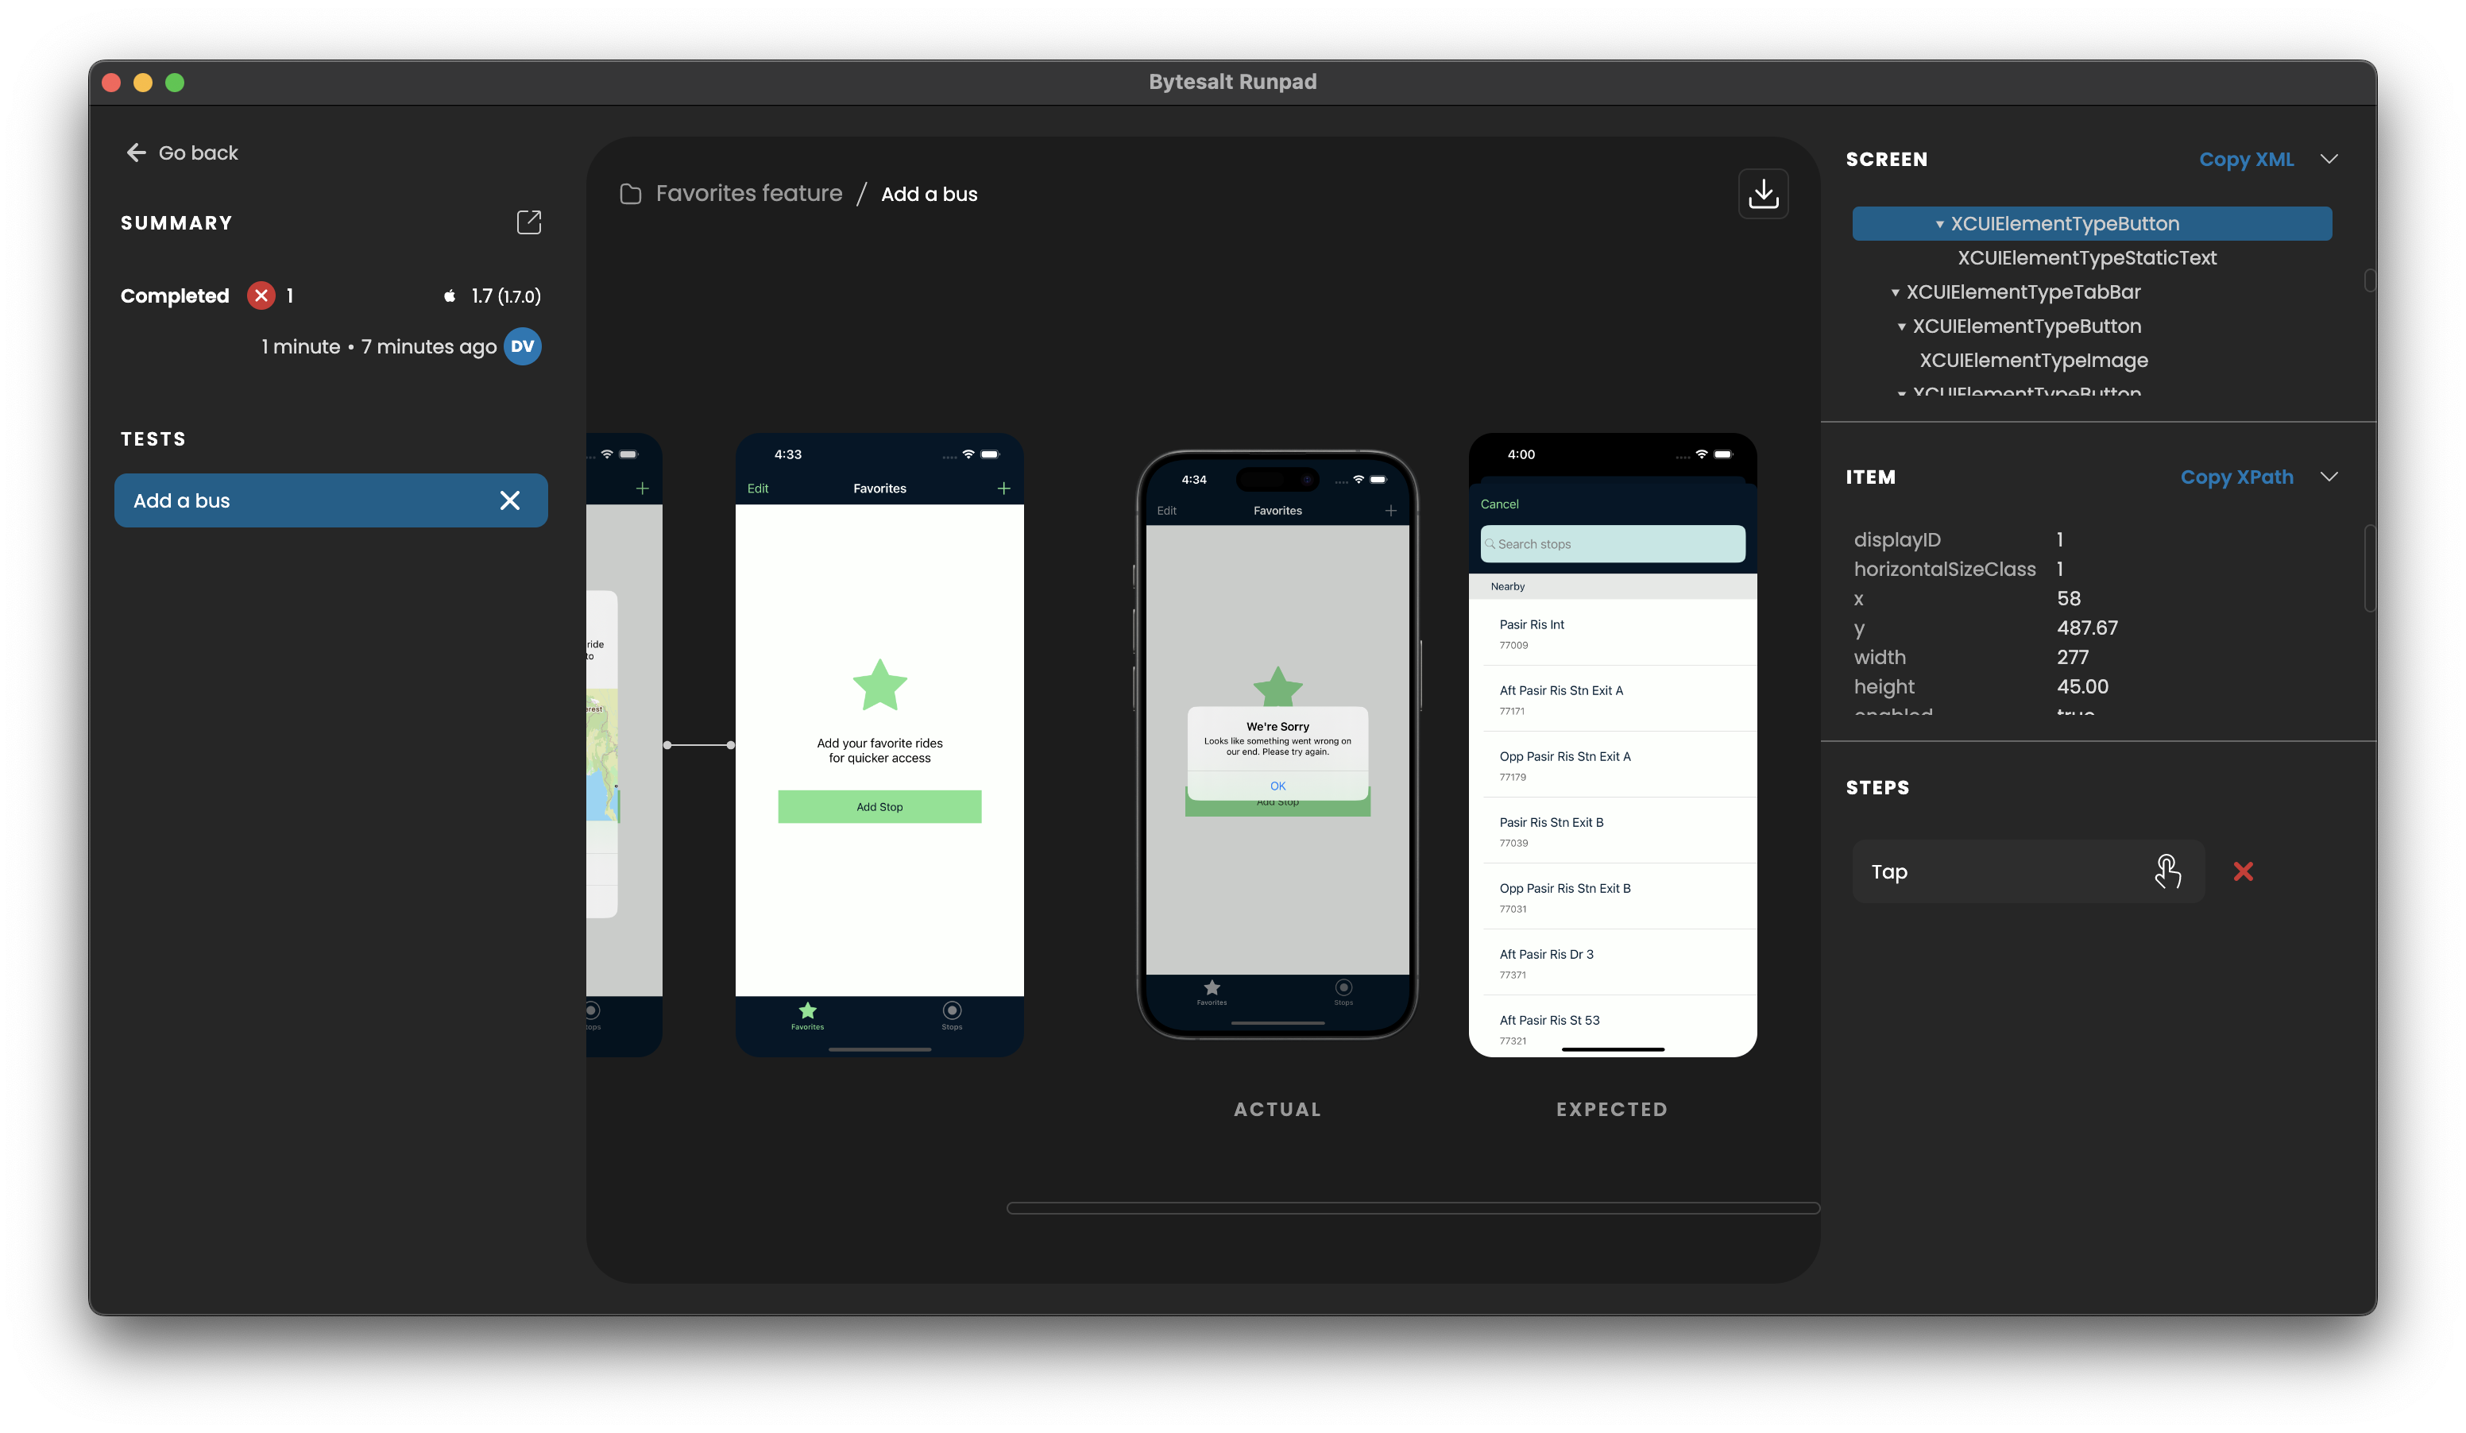Click Edit in 4:33 Favorites screen

pyautogui.click(x=757, y=488)
